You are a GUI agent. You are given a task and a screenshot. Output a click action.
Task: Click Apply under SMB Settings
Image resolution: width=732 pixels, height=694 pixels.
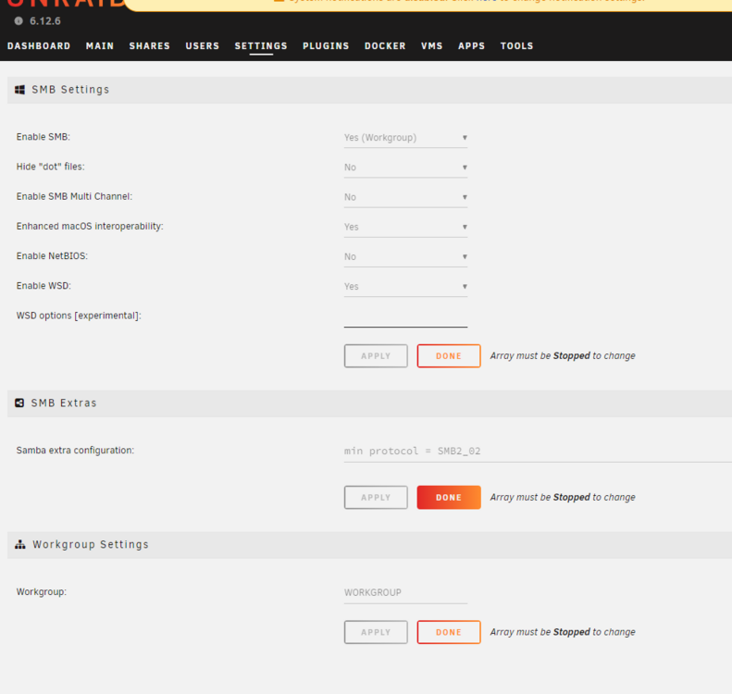[376, 356]
